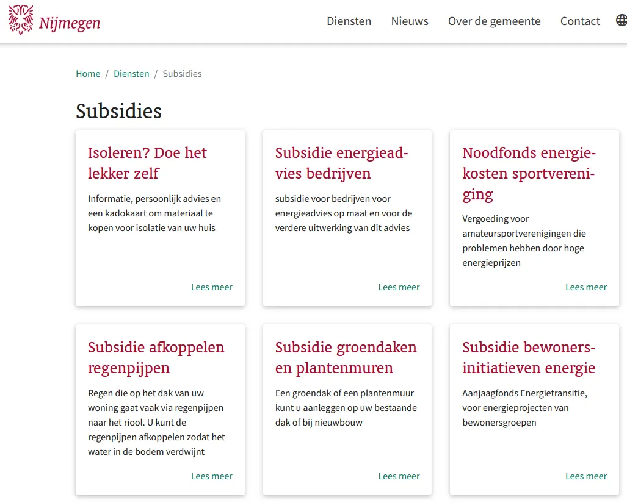Click the 'Subsidies' page heading
627x503 pixels.
coord(119,111)
